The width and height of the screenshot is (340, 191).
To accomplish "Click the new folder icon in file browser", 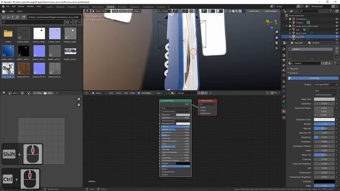I will [23, 17].
